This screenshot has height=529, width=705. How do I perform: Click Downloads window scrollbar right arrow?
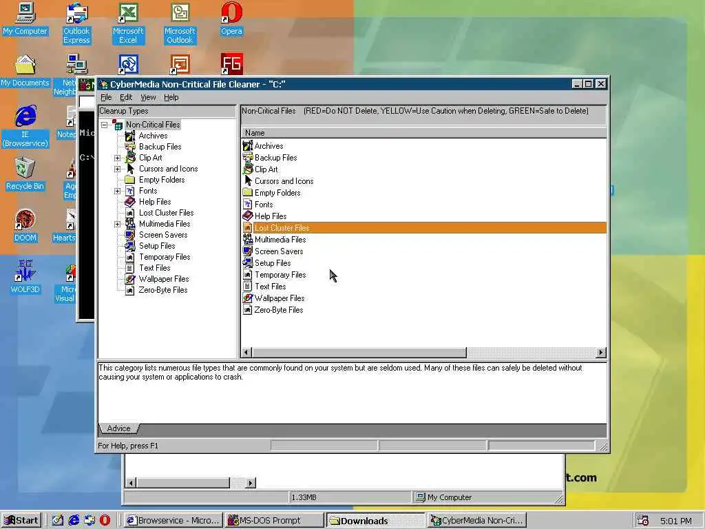click(251, 483)
